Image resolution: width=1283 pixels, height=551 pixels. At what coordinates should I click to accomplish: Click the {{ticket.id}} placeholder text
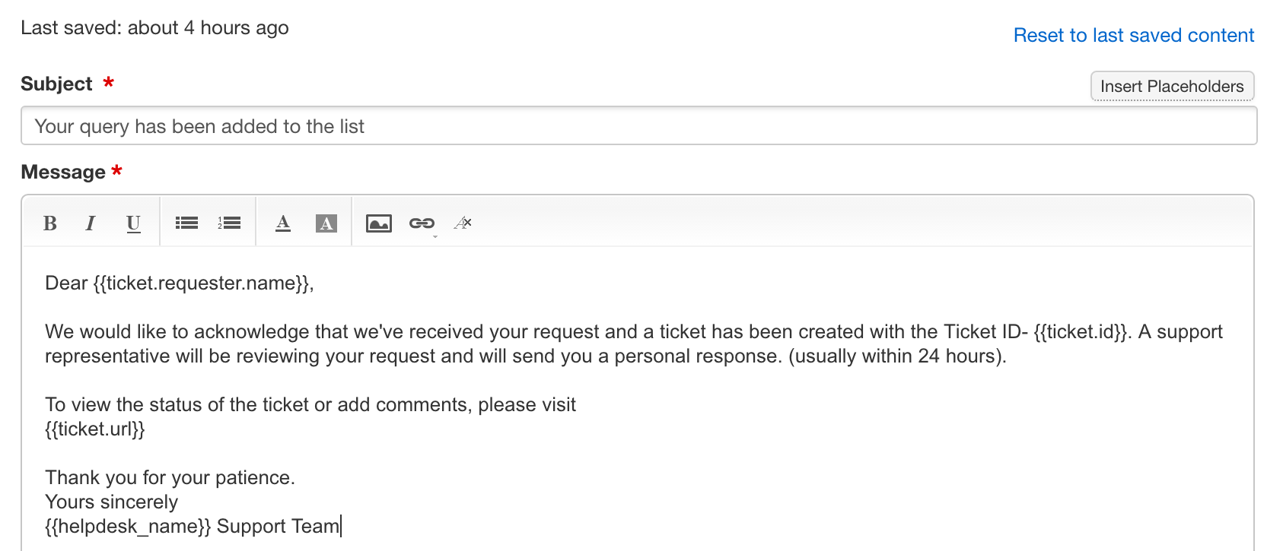click(x=1082, y=332)
